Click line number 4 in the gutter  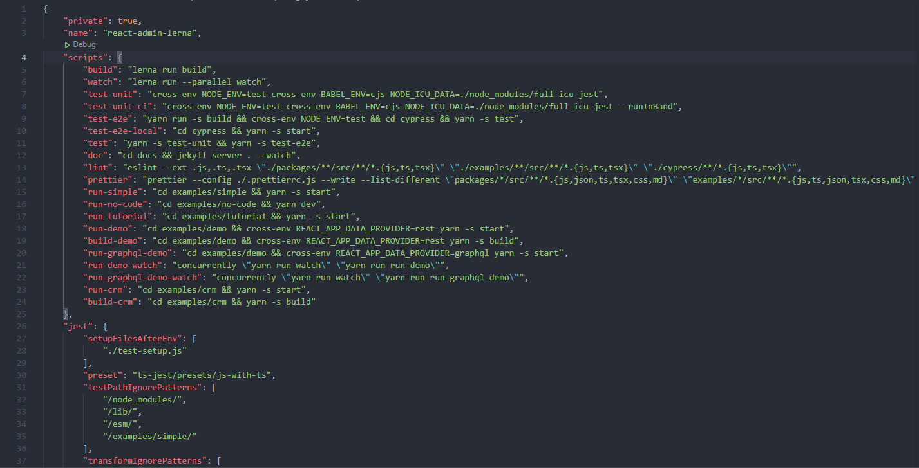(24, 57)
